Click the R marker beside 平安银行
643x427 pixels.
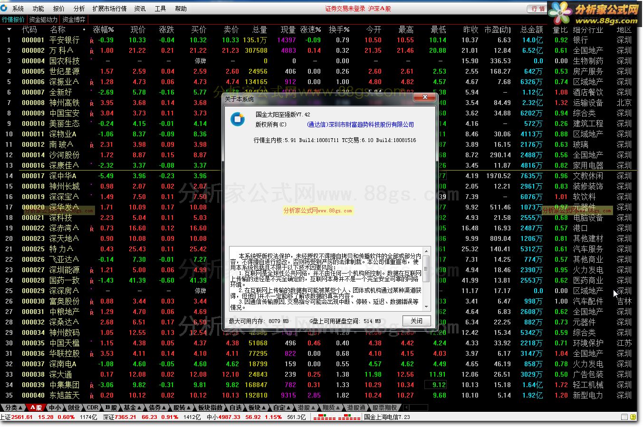click(x=92, y=41)
